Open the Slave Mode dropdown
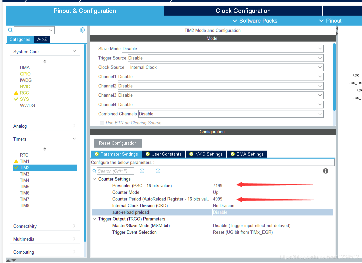Screen dimensions: 362x263 point(222,49)
